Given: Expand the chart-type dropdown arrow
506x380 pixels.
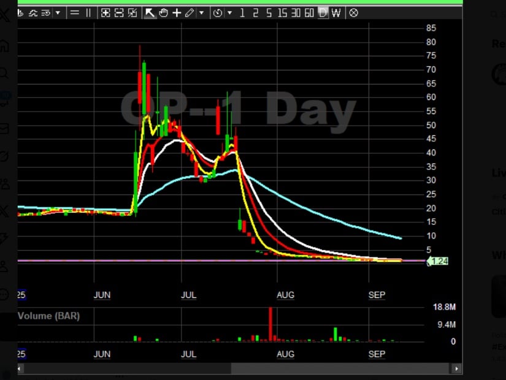Looking at the screenshot, I should [58, 13].
